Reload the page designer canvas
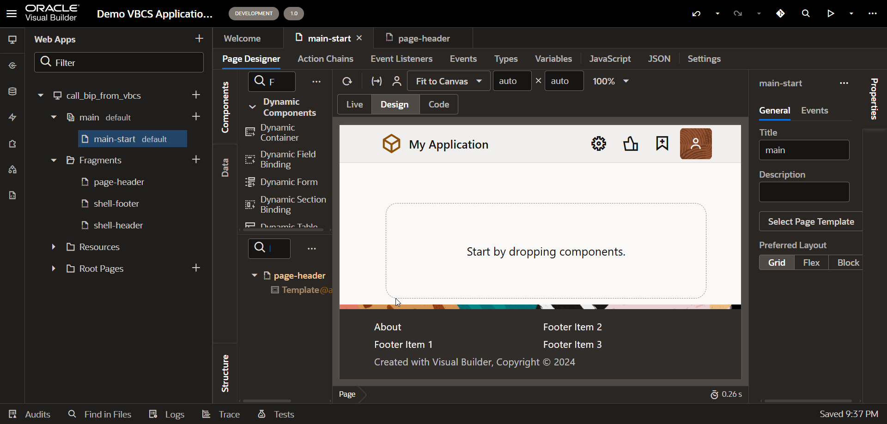887x424 pixels. (x=347, y=81)
